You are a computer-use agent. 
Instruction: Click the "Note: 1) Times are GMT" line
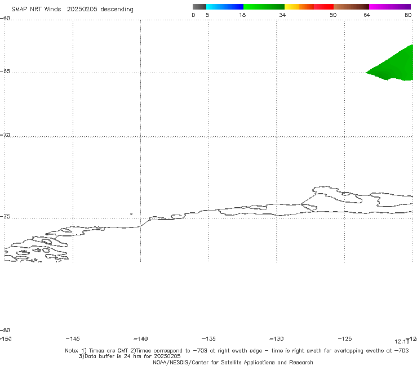237,351
